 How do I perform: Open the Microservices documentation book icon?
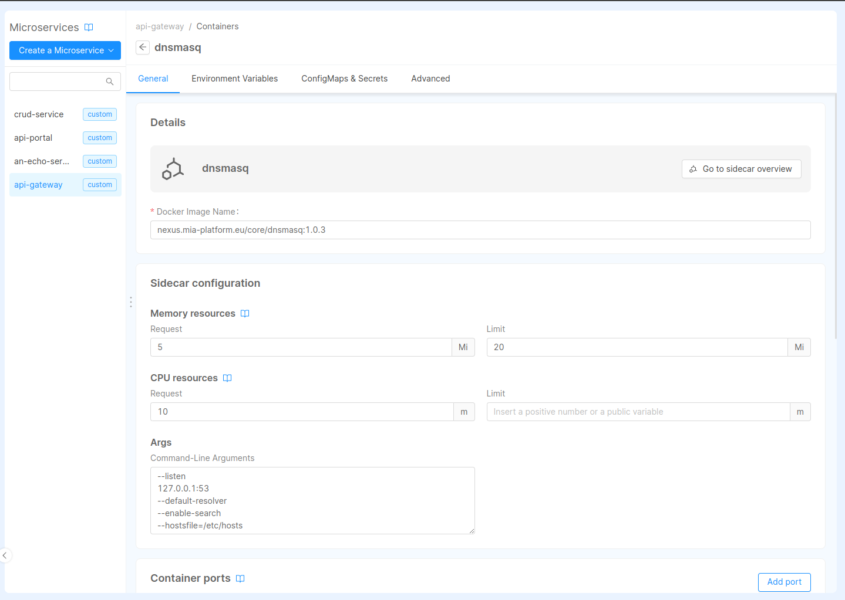(89, 28)
